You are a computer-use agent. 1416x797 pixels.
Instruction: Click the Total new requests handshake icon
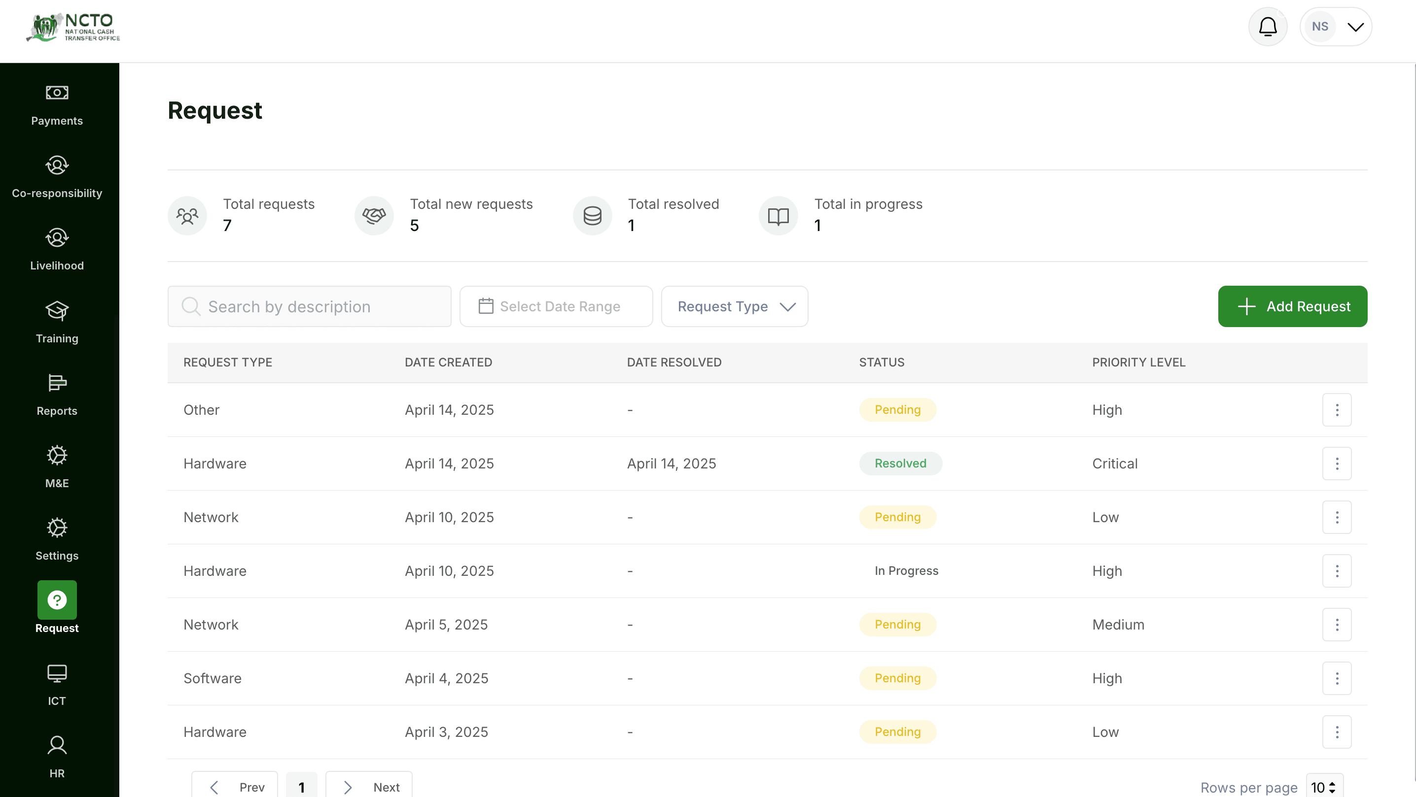(x=374, y=215)
